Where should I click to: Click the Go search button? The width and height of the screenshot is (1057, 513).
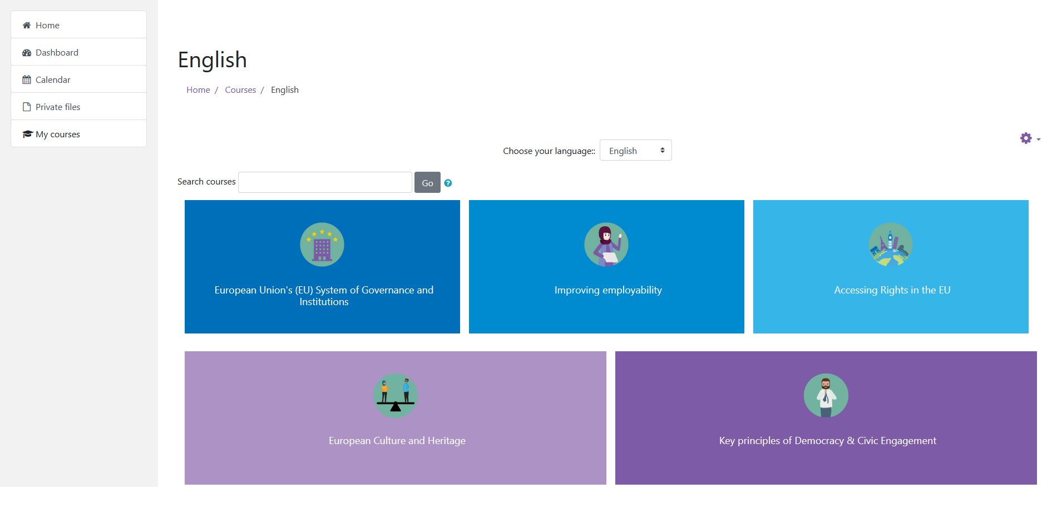pos(427,182)
